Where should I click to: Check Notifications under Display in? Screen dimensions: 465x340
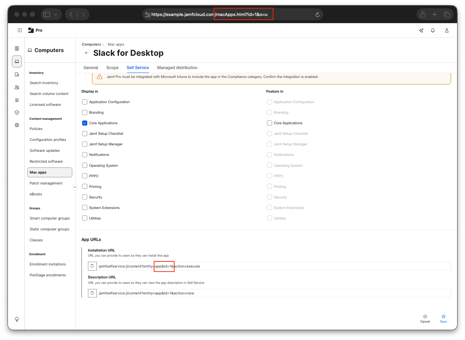[x=85, y=155]
